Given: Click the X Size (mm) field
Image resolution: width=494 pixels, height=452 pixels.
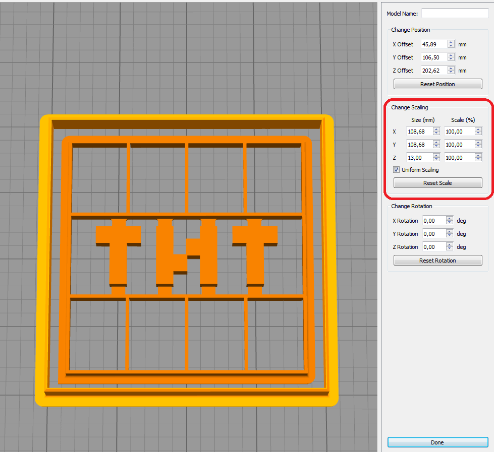Looking at the screenshot, I should pos(420,132).
